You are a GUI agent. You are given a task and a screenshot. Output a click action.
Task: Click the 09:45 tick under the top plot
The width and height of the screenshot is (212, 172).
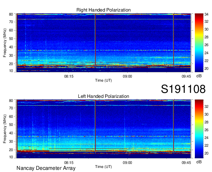tap(186, 76)
